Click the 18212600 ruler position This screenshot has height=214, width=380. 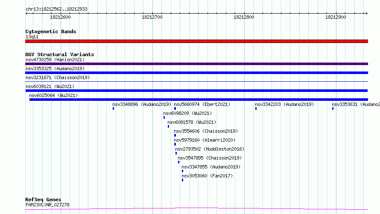click(x=60, y=17)
